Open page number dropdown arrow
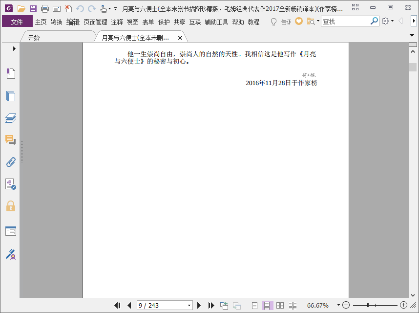 189,306
